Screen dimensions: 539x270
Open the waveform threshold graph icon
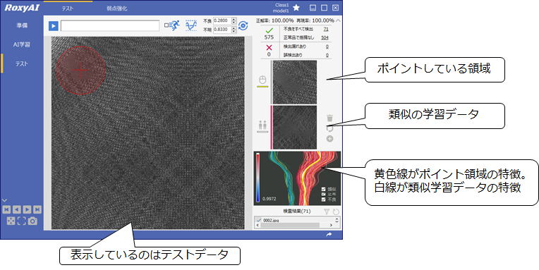point(191,25)
